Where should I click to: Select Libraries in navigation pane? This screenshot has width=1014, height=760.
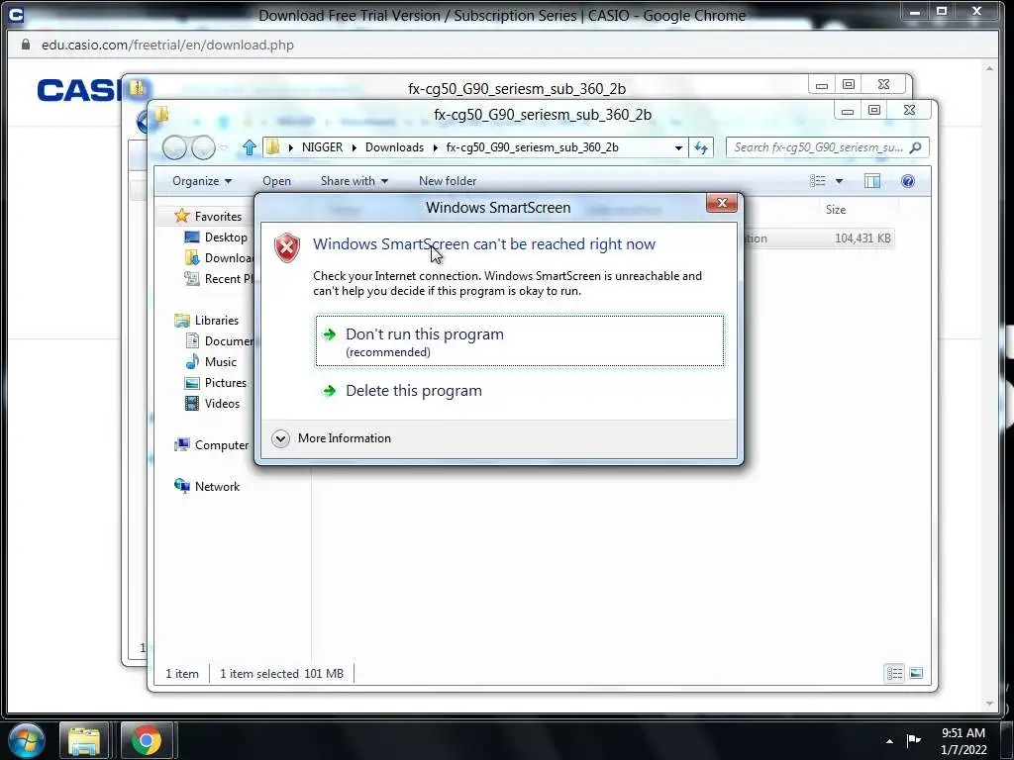[216, 321]
